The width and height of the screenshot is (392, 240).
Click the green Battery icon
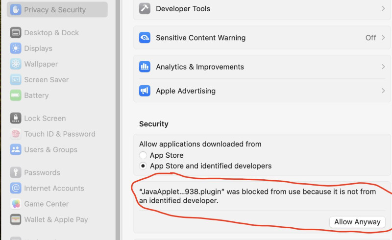coord(16,95)
